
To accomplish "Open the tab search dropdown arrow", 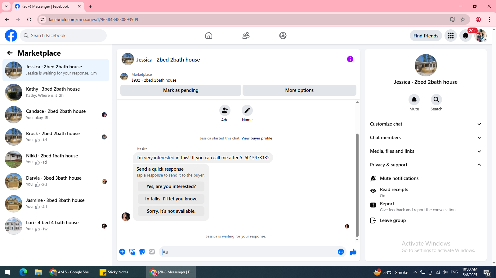I will 6,6.
